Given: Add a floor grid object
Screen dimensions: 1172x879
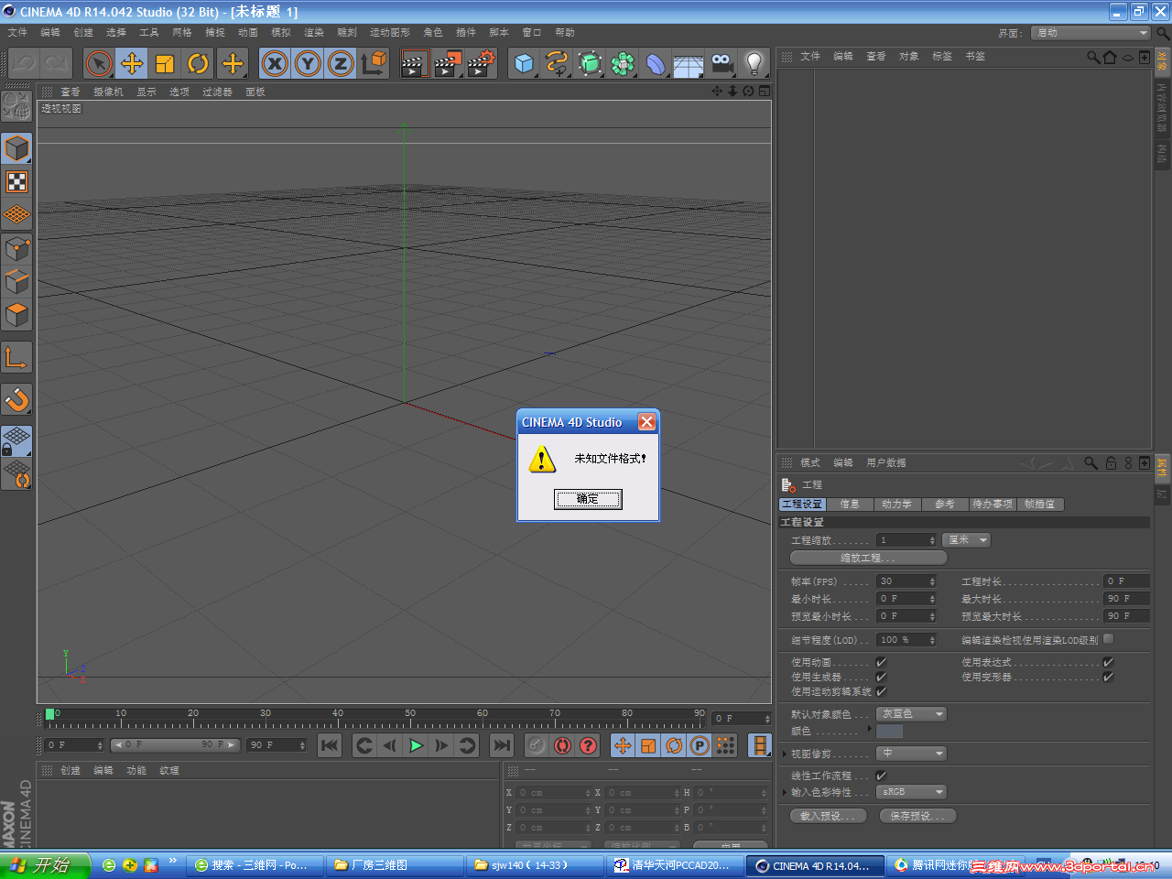Looking at the screenshot, I should pyautogui.click(x=689, y=63).
